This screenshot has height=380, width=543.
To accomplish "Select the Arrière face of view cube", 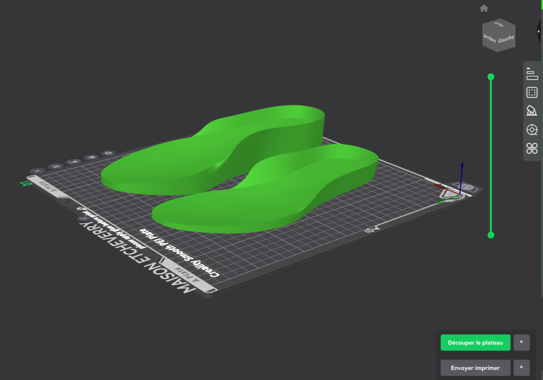I will (x=489, y=38).
